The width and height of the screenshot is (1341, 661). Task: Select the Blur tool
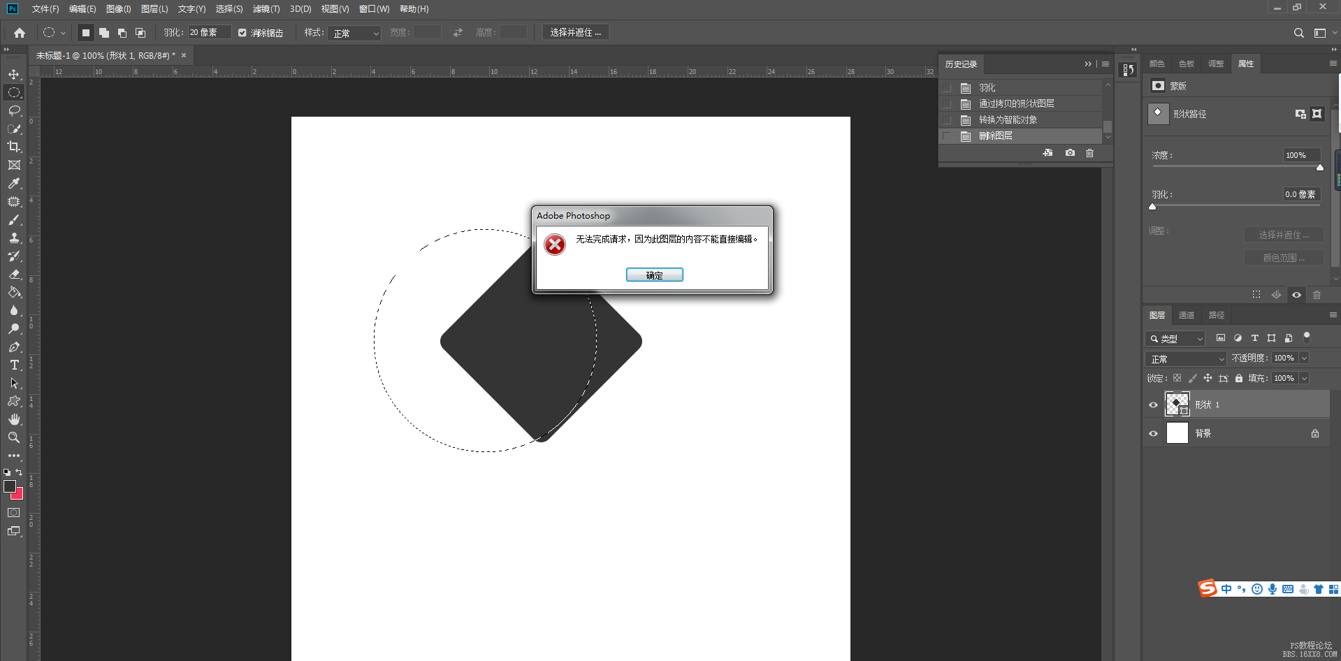pyautogui.click(x=14, y=310)
